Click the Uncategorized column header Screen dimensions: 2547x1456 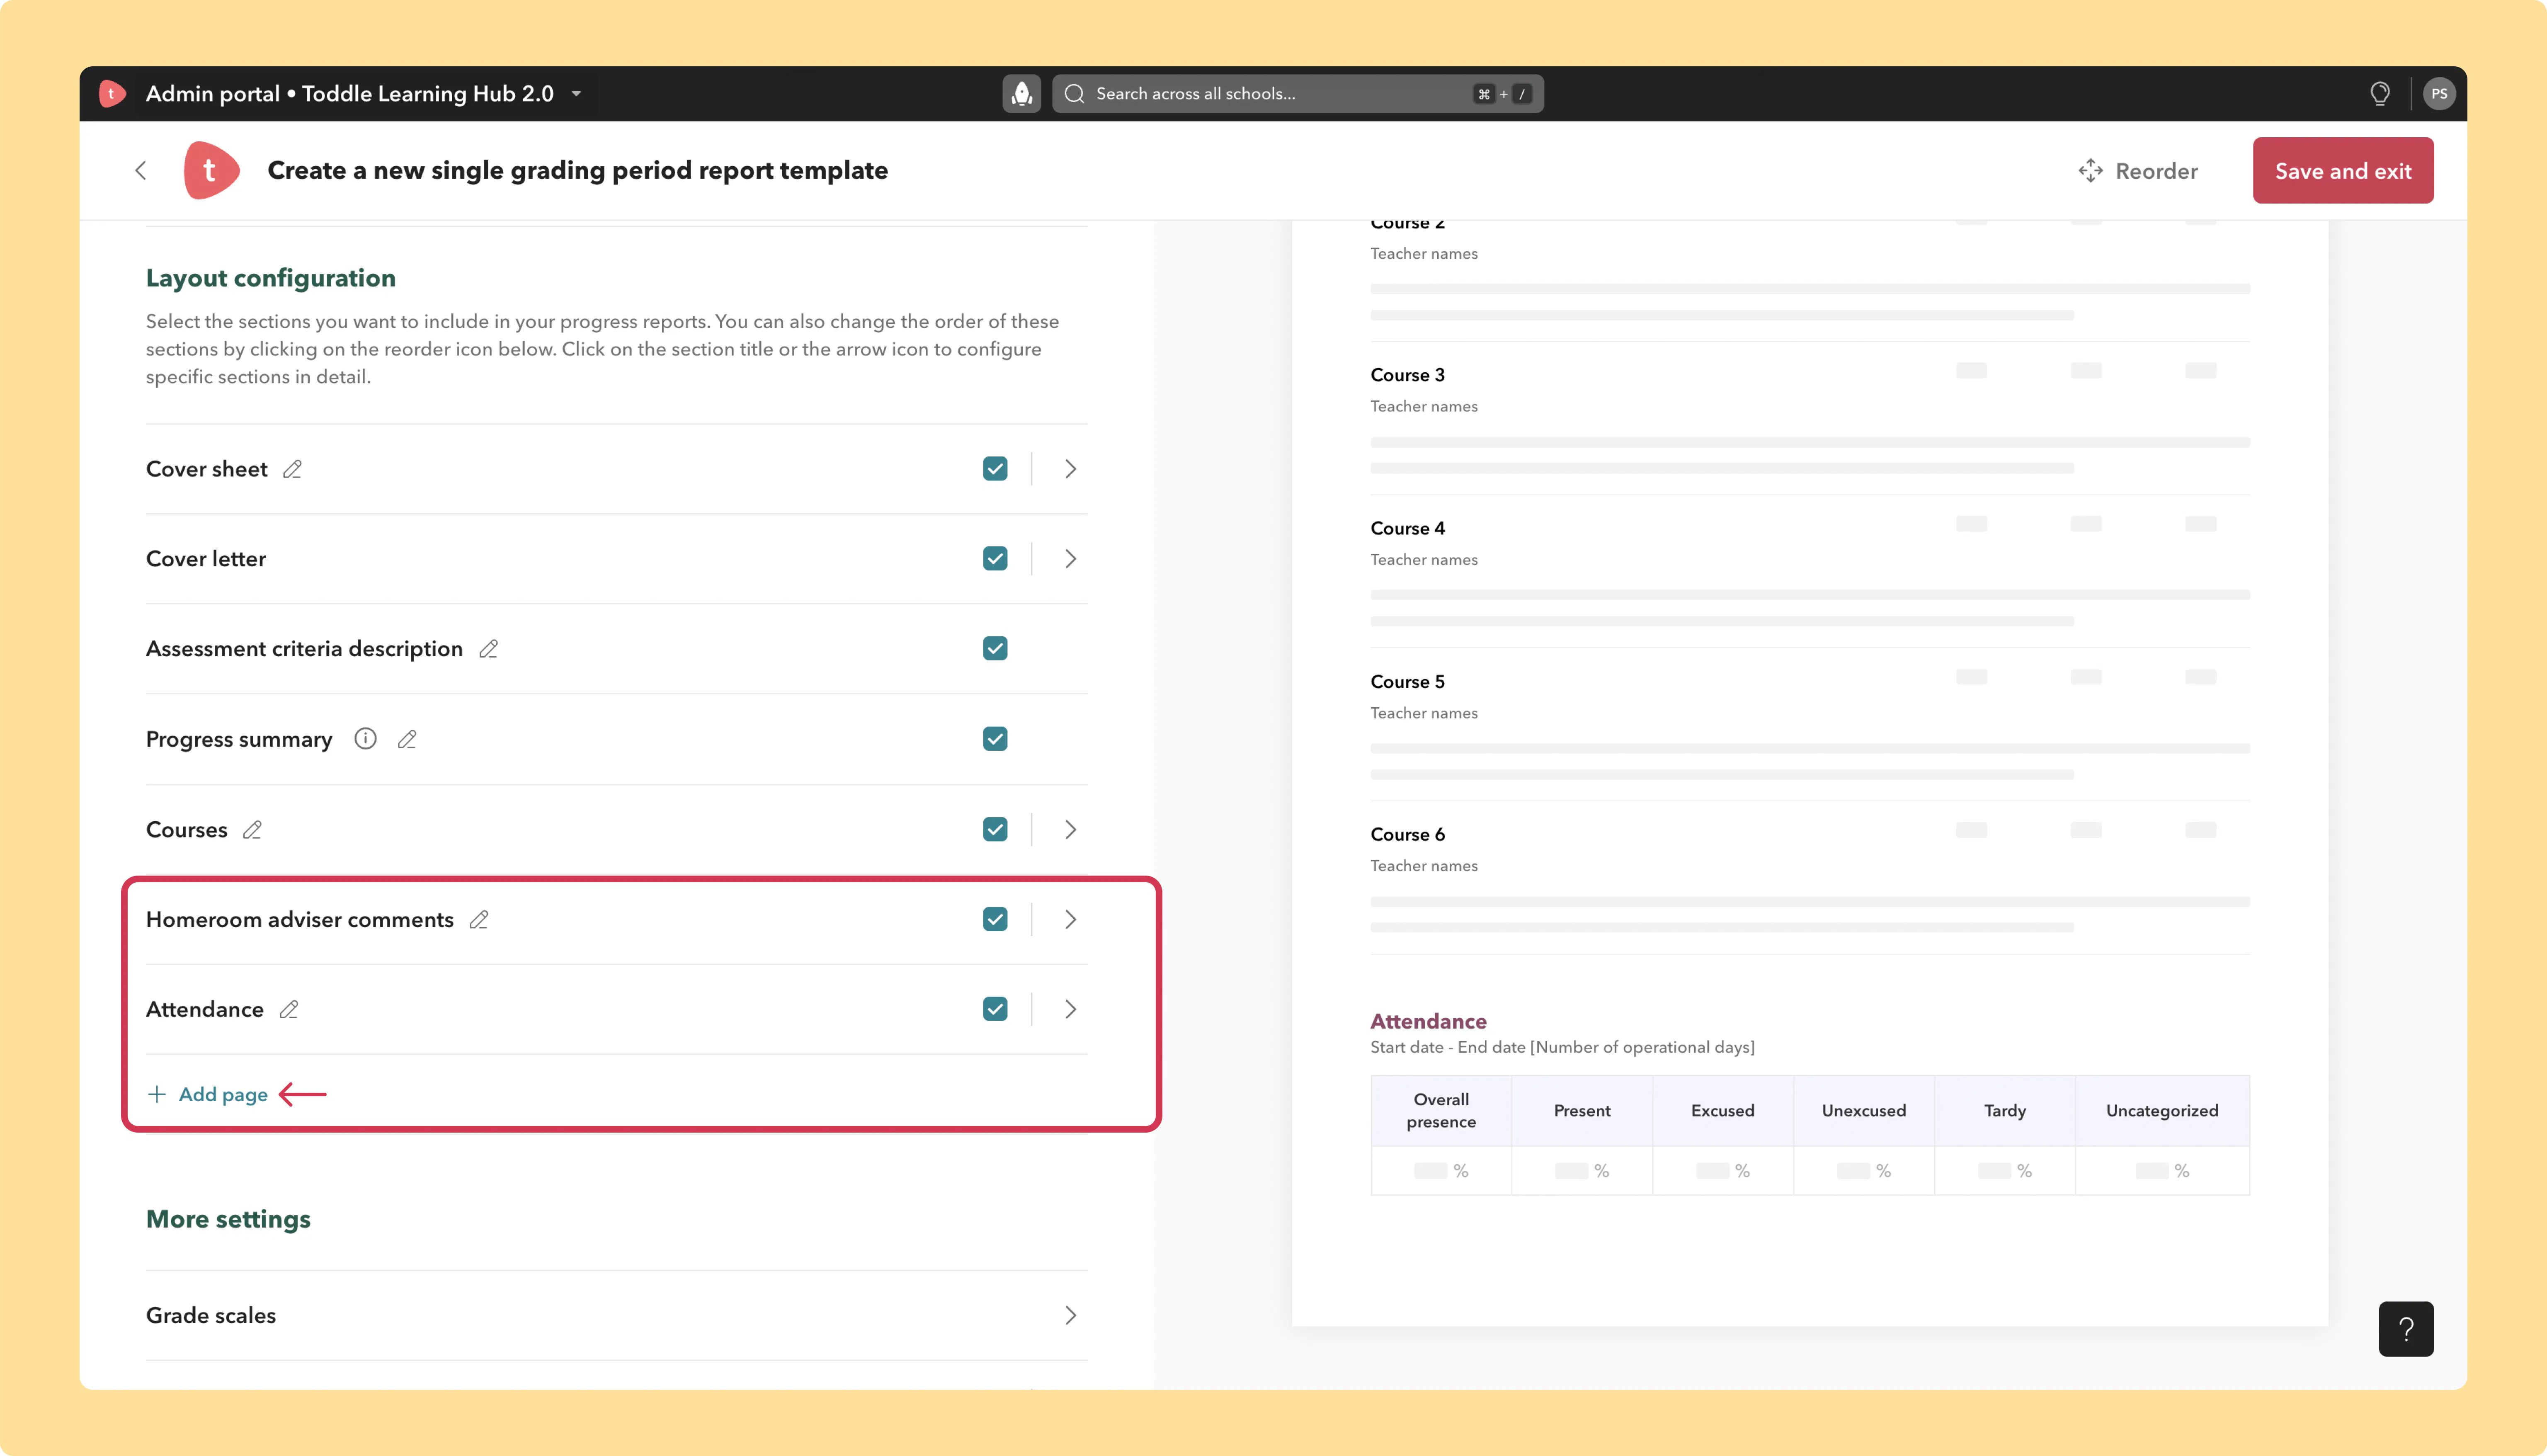pyautogui.click(x=2162, y=1111)
